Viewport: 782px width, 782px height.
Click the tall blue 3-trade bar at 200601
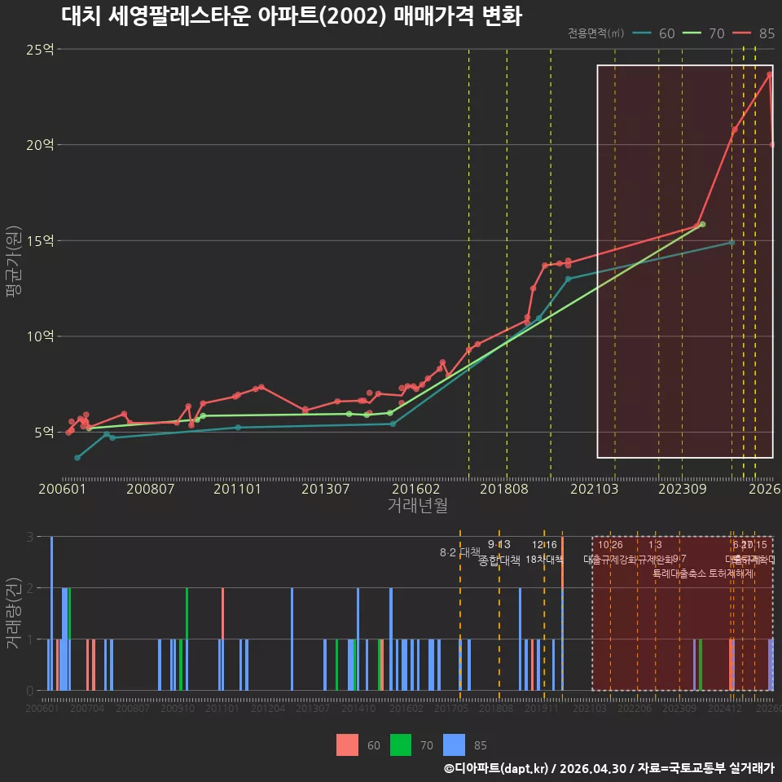click(52, 613)
